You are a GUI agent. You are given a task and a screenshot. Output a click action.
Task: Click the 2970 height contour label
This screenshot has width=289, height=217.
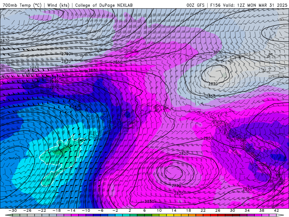54,88
